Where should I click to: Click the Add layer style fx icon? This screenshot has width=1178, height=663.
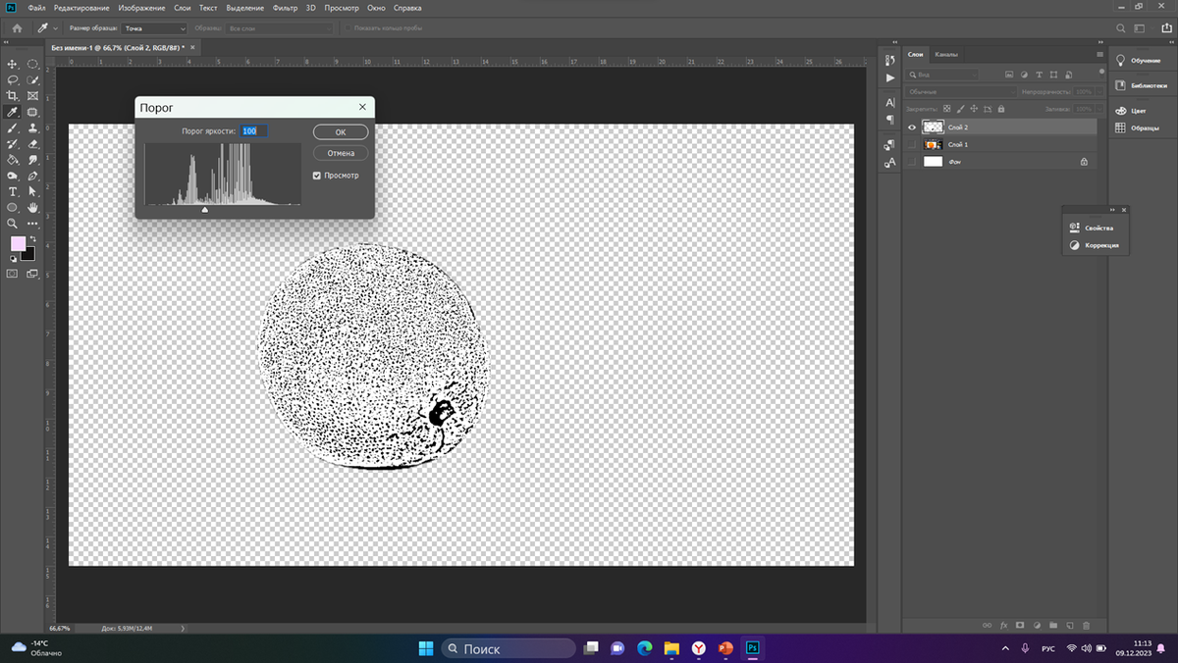(1003, 625)
